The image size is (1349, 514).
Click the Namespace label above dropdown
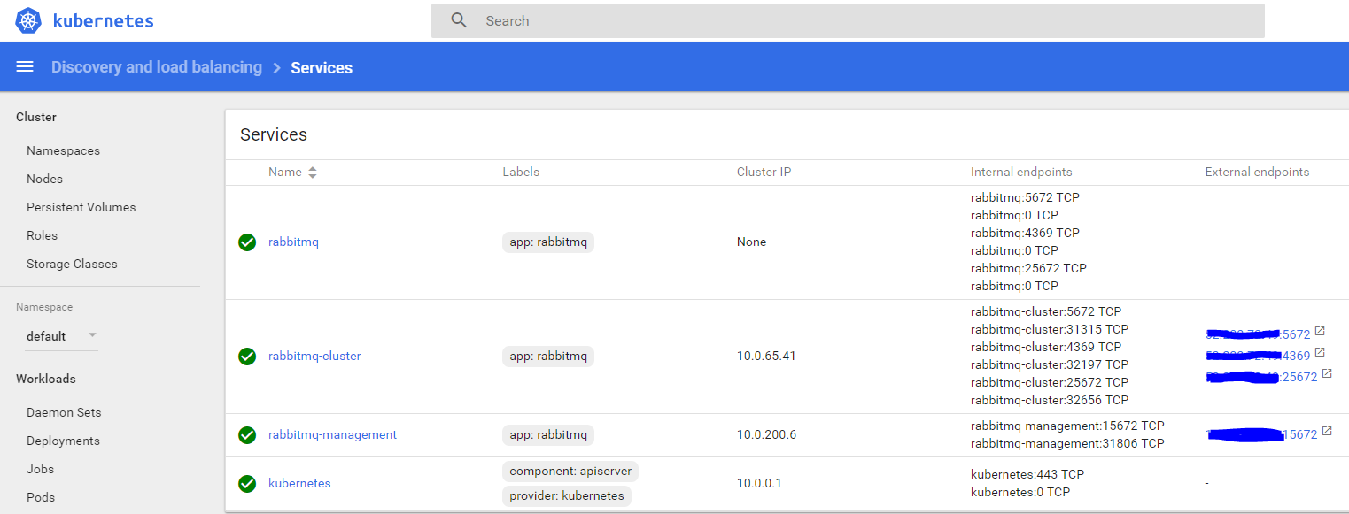click(44, 308)
